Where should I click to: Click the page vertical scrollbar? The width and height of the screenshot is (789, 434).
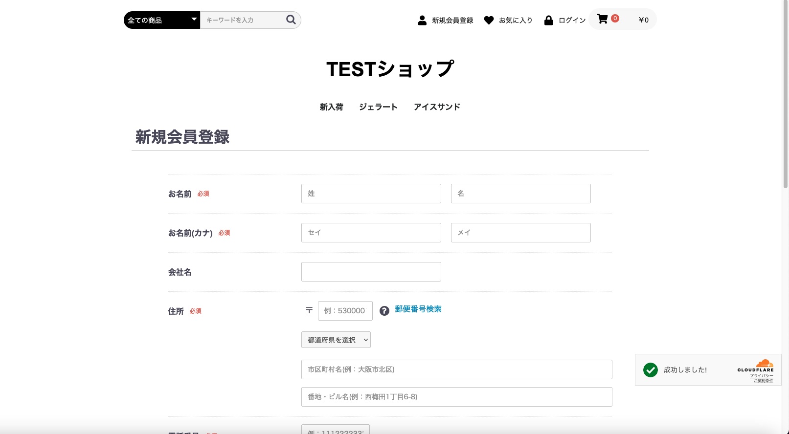pos(785,98)
